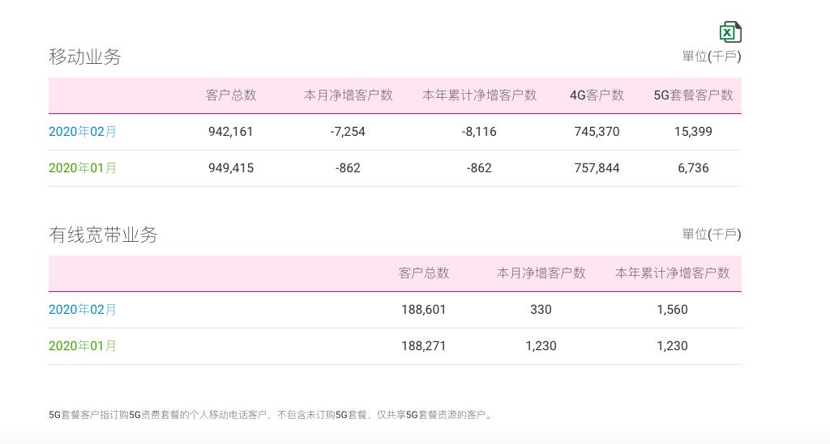830x444 pixels.
Task: Click the 本年累计净增客户数 header in mobile table
Action: (479, 95)
